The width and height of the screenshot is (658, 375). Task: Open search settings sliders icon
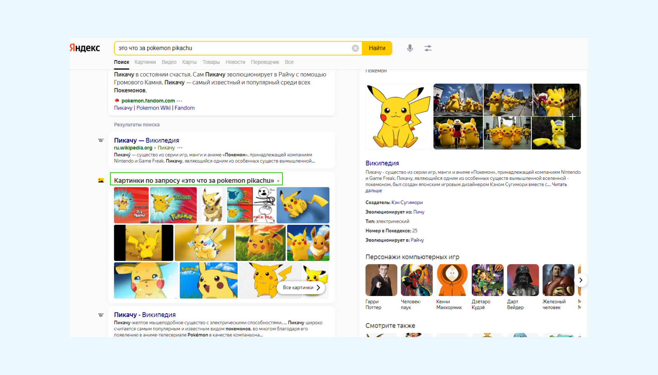tap(428, 48)
